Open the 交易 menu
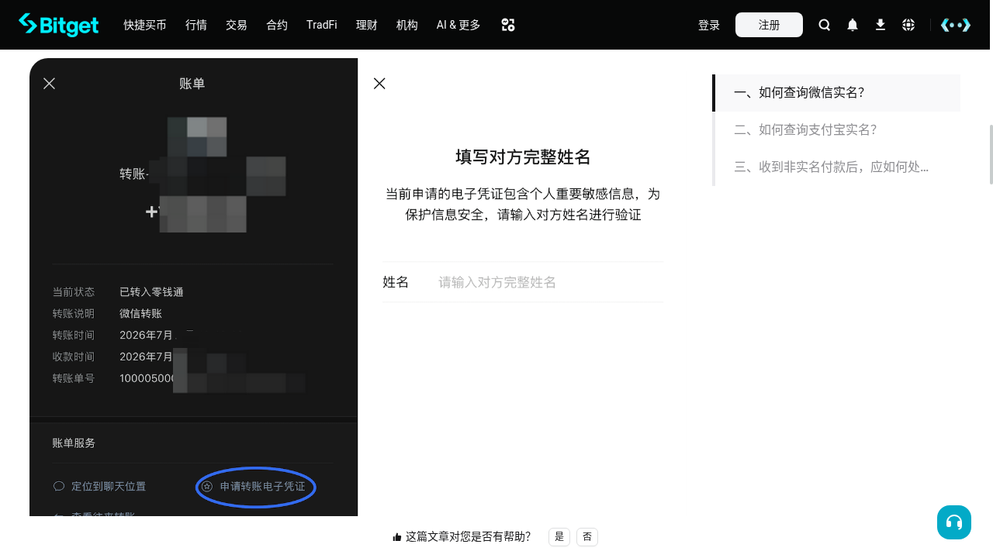 point(237,25)
